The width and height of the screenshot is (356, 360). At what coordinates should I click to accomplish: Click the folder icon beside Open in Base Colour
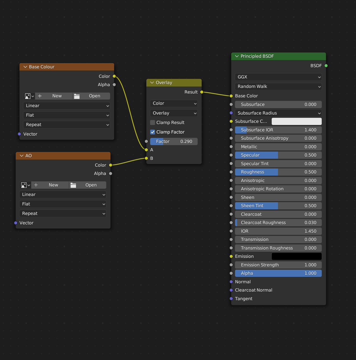click(x=77, y=96)
